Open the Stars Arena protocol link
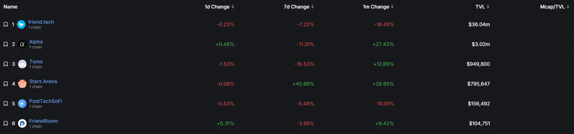The width and height of the screenshot is (574, 134). (x=43, y=81)
